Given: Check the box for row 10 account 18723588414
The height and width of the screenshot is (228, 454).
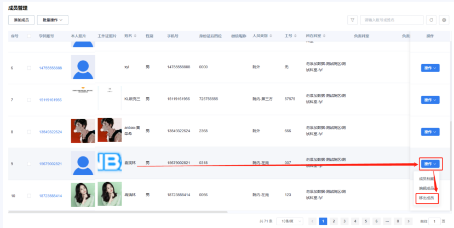Looking at the screenshot, I should tap(29, 196).
